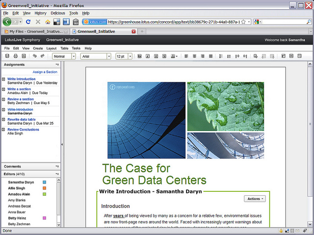
Task: Click the icon beside Review Conclusions assignment
Action: coord(3,130)
